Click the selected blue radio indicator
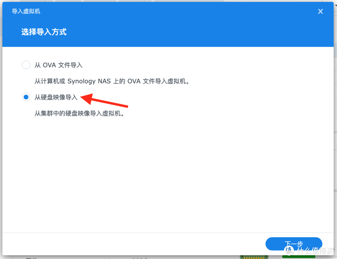Image resolution: width=337 pixels, height=259 pixels. pyautogui.click(x=26, y=97)
